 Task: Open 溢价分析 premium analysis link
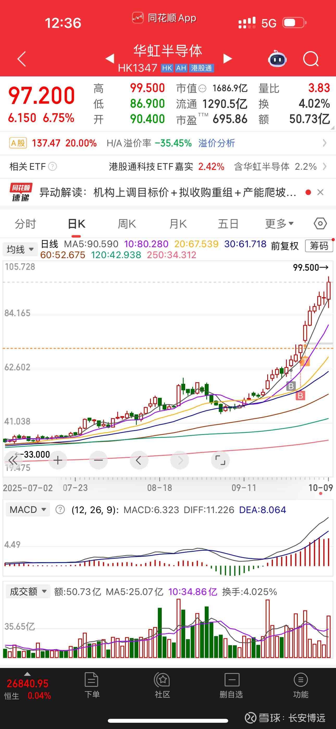pyautogui.click(x=217, y=143)
